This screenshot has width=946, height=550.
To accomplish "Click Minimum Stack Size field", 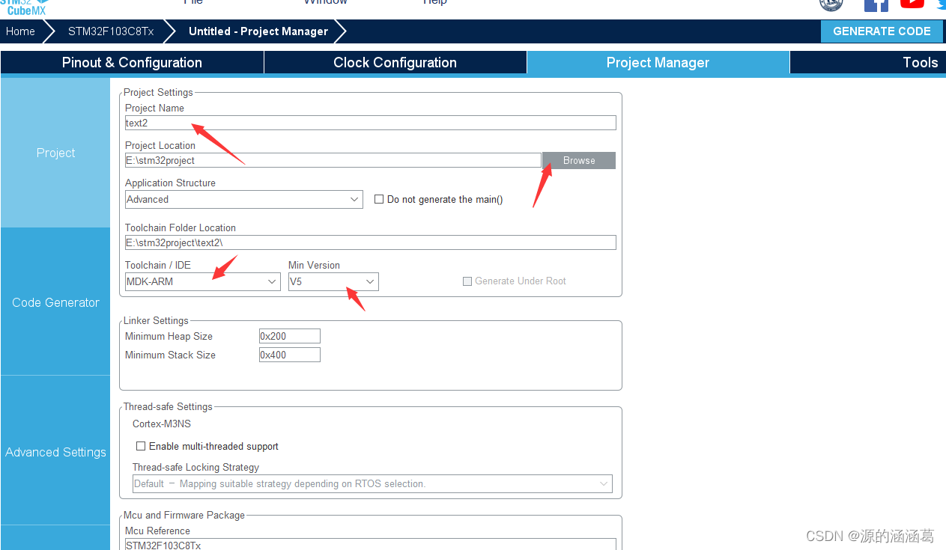I will 290,355.
